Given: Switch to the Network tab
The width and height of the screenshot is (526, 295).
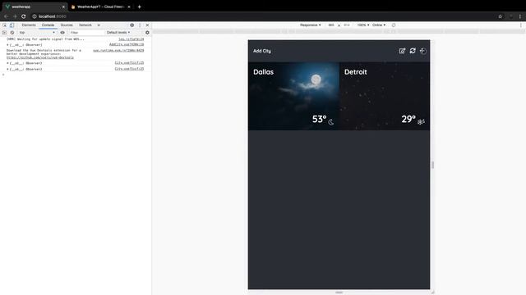Looking at the screenshot, I should pyautogui.click(x=85, y=25).
